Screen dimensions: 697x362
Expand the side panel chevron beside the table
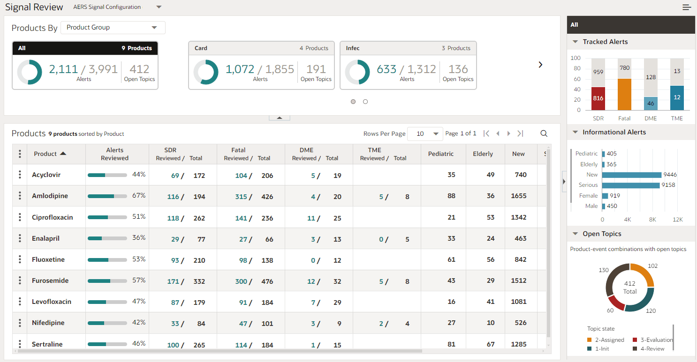tap(564, 182)
